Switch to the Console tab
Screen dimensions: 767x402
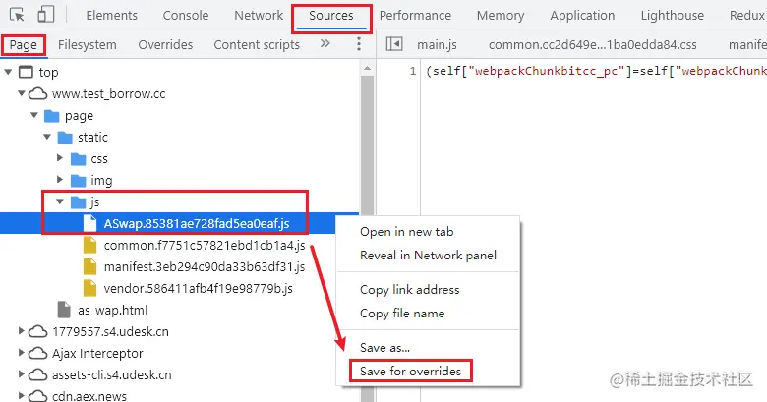(x=186, y=15)
